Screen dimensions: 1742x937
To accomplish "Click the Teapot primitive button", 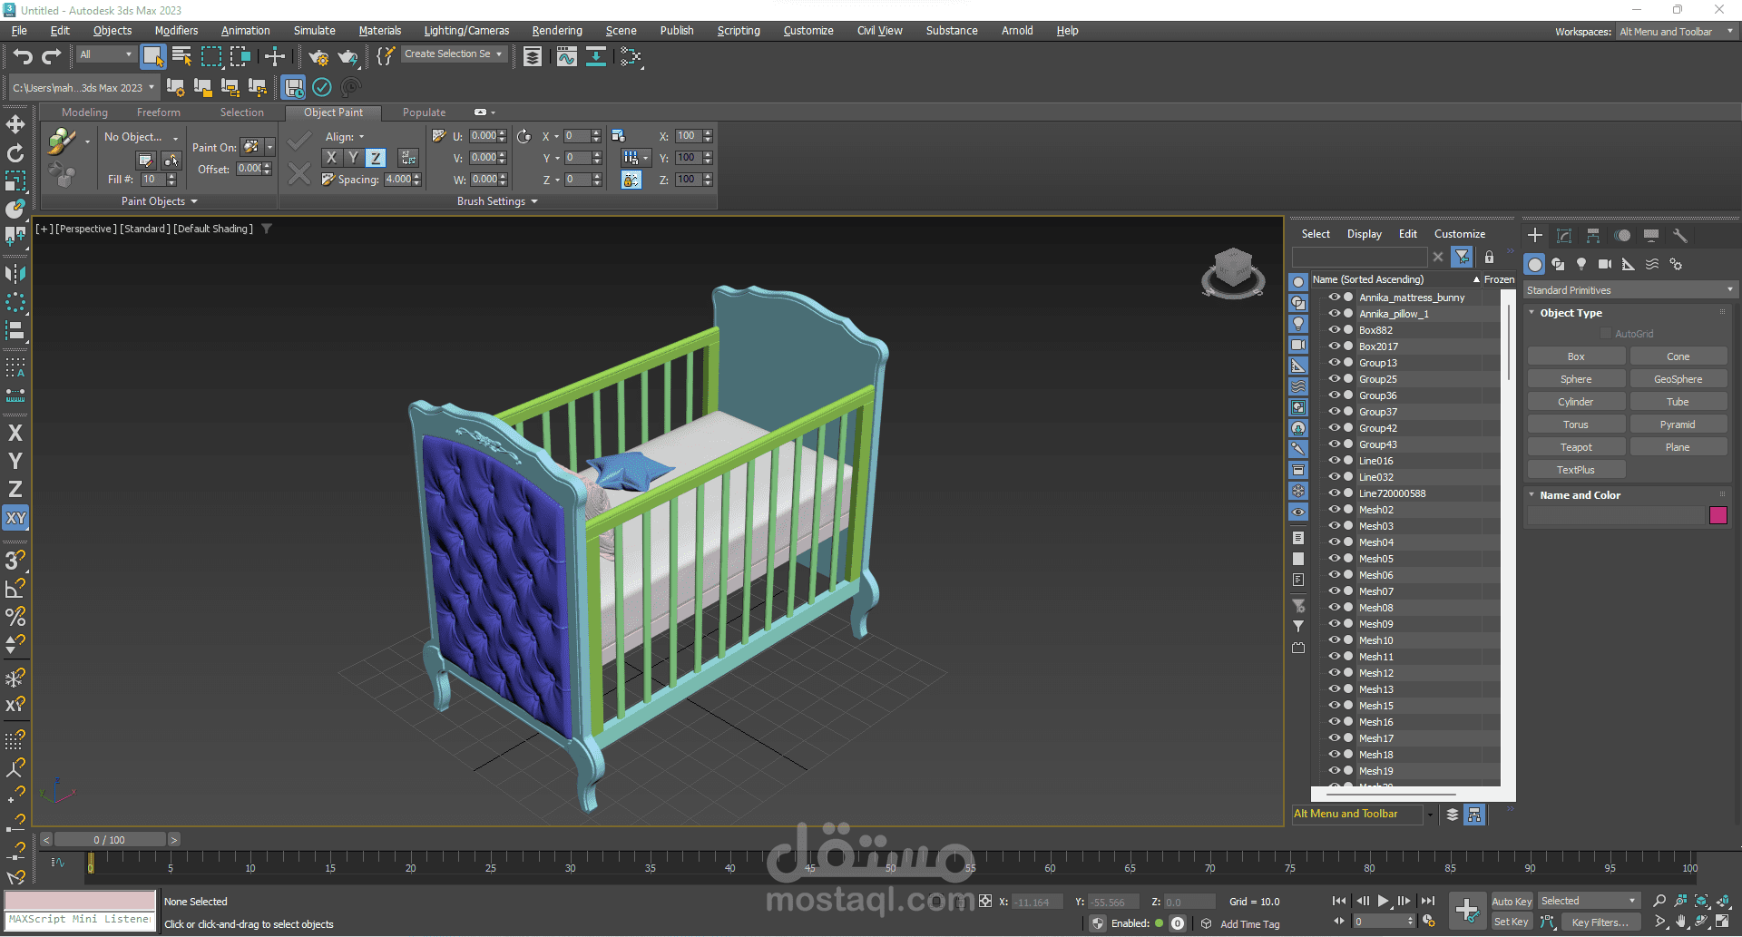I will pyautogui.click(x=1576, y=447).
